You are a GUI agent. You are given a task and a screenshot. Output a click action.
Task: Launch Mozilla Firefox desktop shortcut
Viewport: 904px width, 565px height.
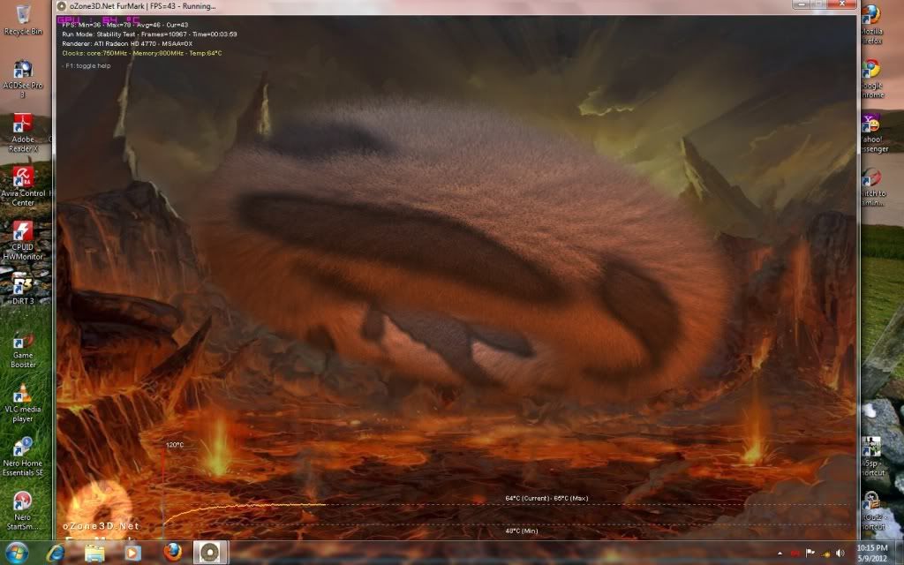[x=871, y=24]
